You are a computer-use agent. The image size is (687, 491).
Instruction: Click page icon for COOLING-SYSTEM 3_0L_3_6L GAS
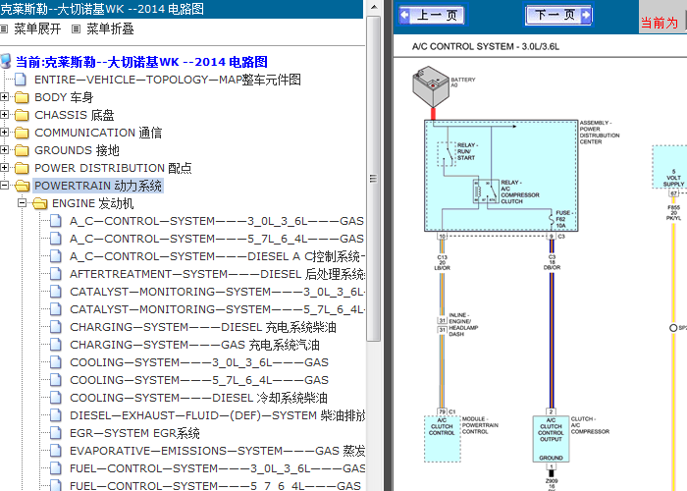point(56,362)
